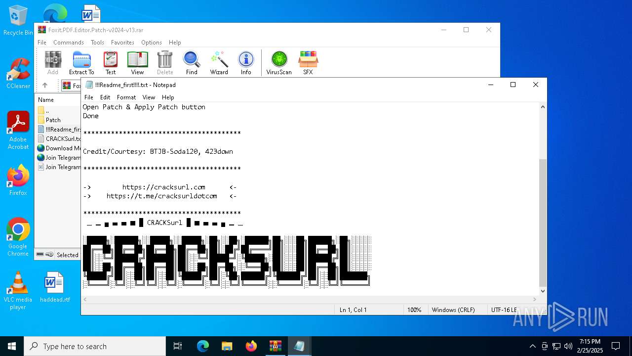632x356 pixels.
Task: Maximize the Notepad window
Action: tap(513, 85)
